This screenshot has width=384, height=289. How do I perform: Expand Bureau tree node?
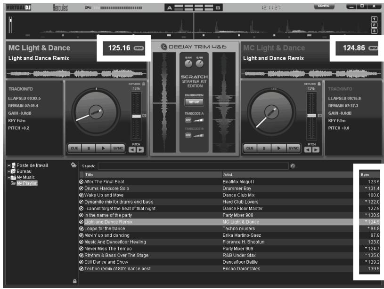pyautogui.click(x=9, y=172)
